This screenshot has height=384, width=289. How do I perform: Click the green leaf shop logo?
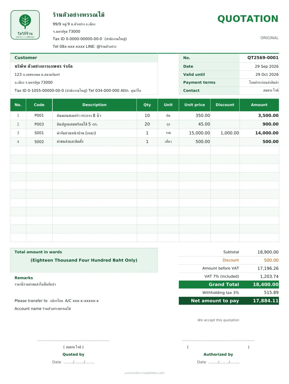coord(25,25)
